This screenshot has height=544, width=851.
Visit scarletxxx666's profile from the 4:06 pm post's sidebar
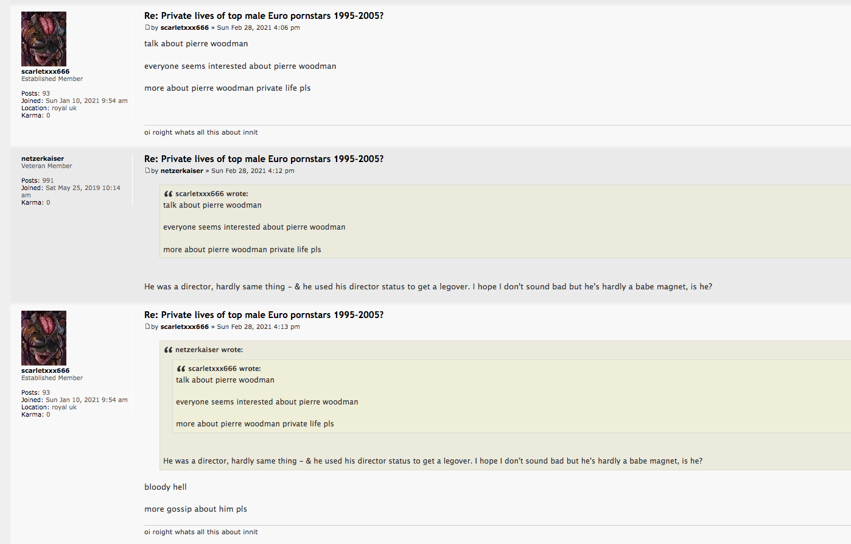pos(46,71)
